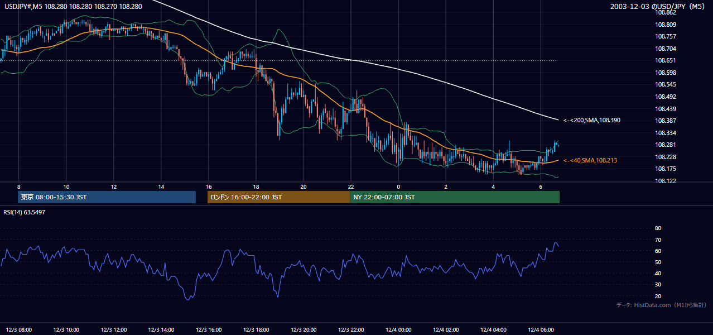Click the 12/3 18:00 time axis label
The height and width of the screenshot is (335, 713).
point(256,329)
